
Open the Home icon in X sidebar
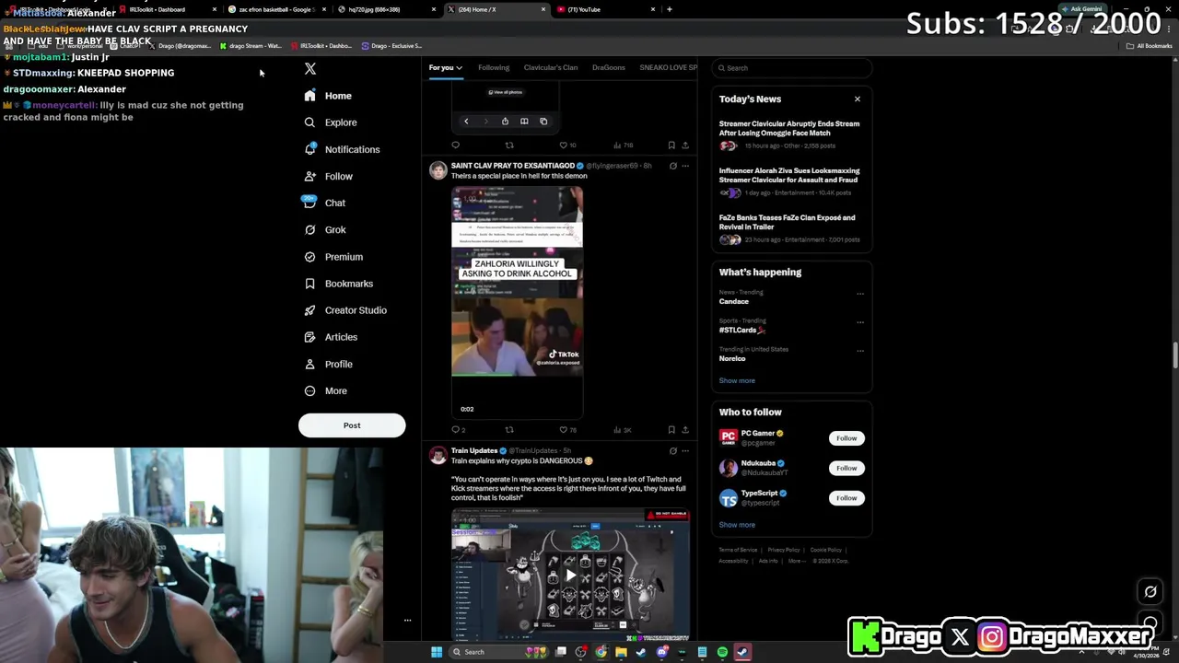(x=309, y=96)
